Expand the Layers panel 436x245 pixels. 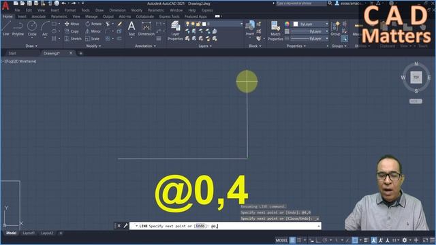[205, 46]
